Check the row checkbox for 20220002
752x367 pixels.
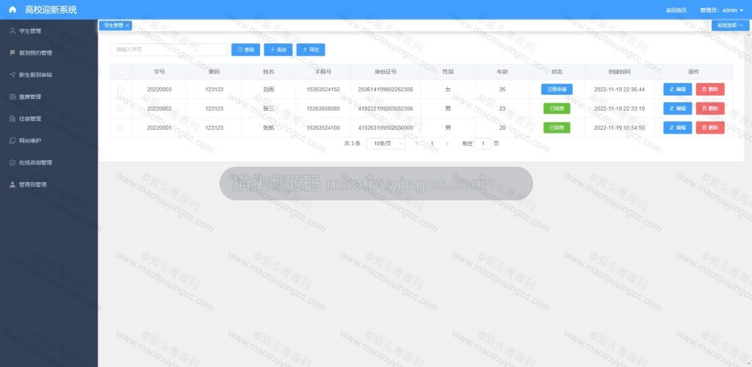coord(120,109)
